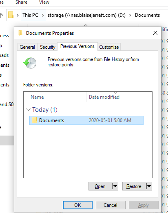Click the up-arrow navigation icon
The height and width of the screenshot is (213, 168).
[x=1, y=15]
